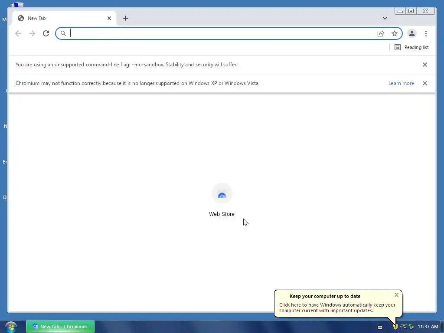Click the search magnifier in address bar
The width and height of the screenshot is (444, 333).
tap(63, 33)
